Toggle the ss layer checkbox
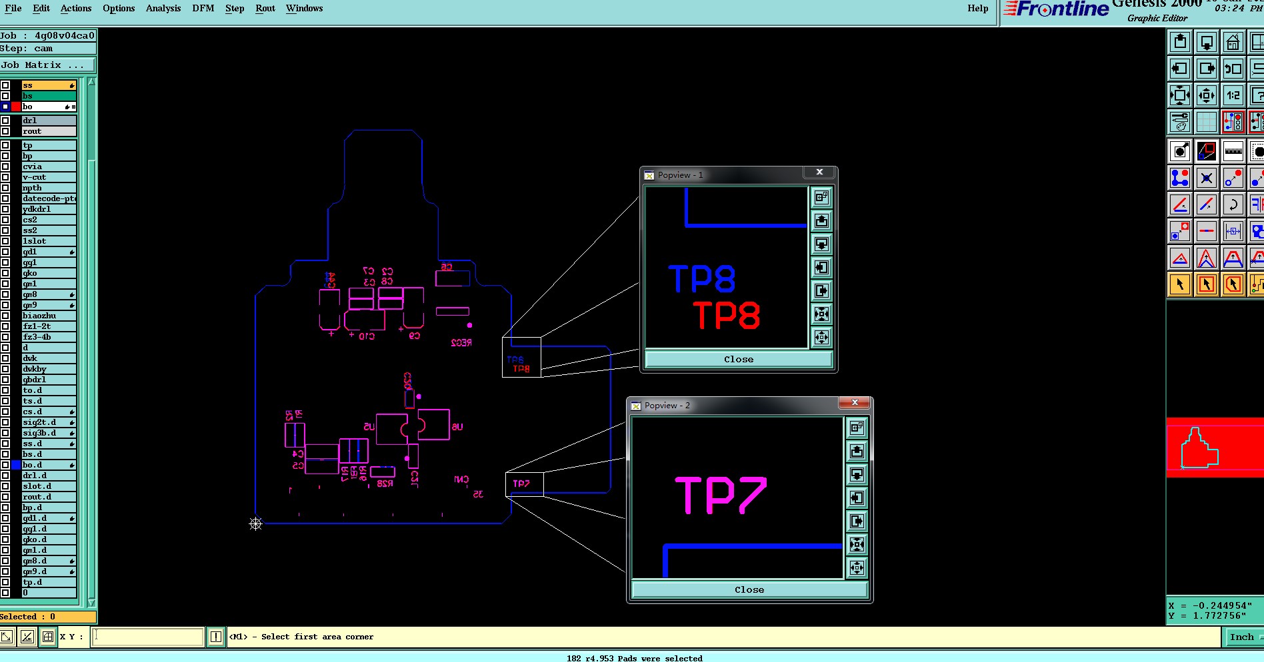Viewport: 1264px width, 662px height. click(5, 85)
